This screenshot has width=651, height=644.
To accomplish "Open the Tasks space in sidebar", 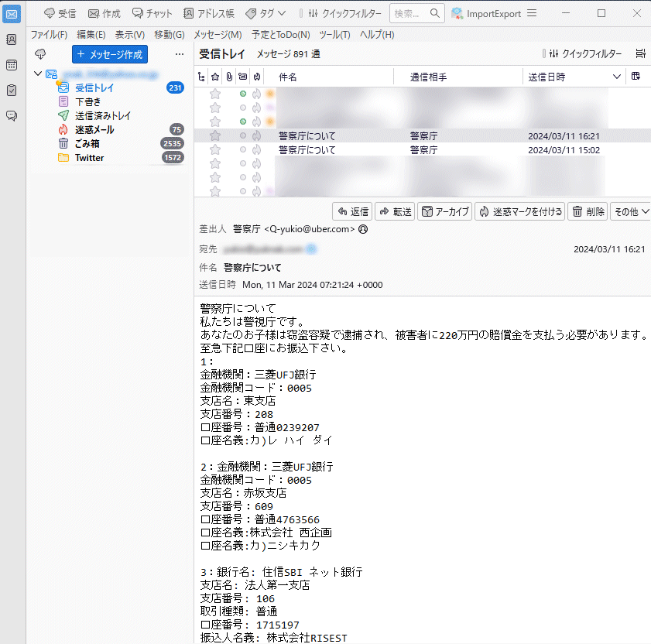I will [x=12, y=91].
